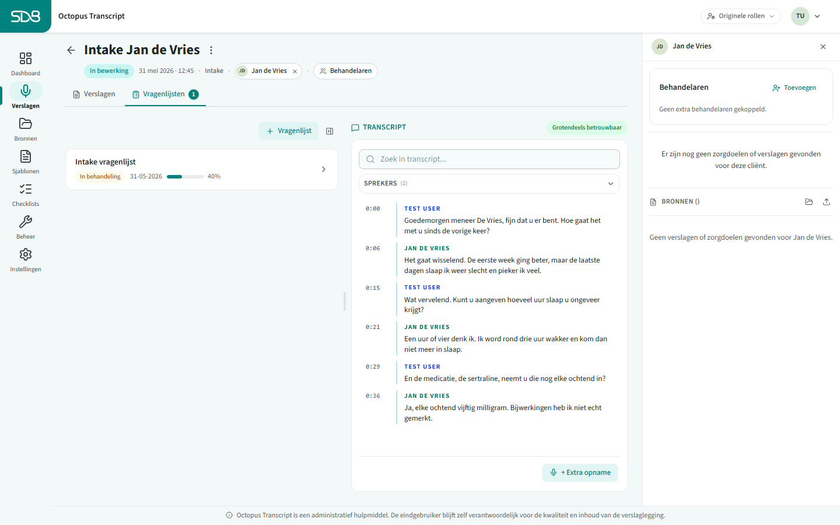
Task: Click 'Wat vervelend' transcript line
Action: pos(502,304)
